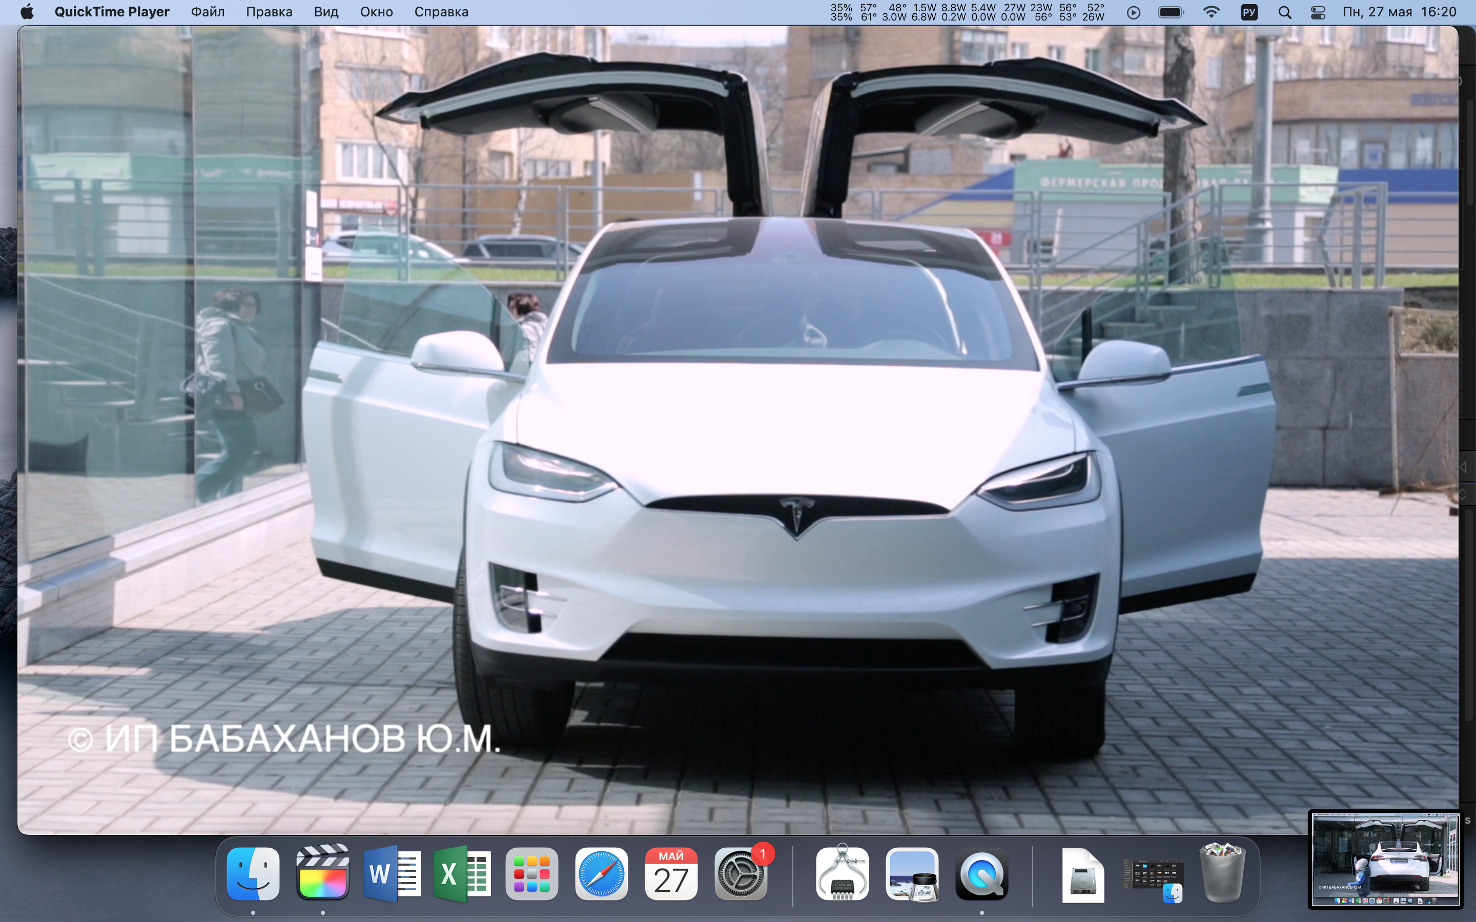Open the floating screenshot preview thumbnail

[x=1384, y=859]
